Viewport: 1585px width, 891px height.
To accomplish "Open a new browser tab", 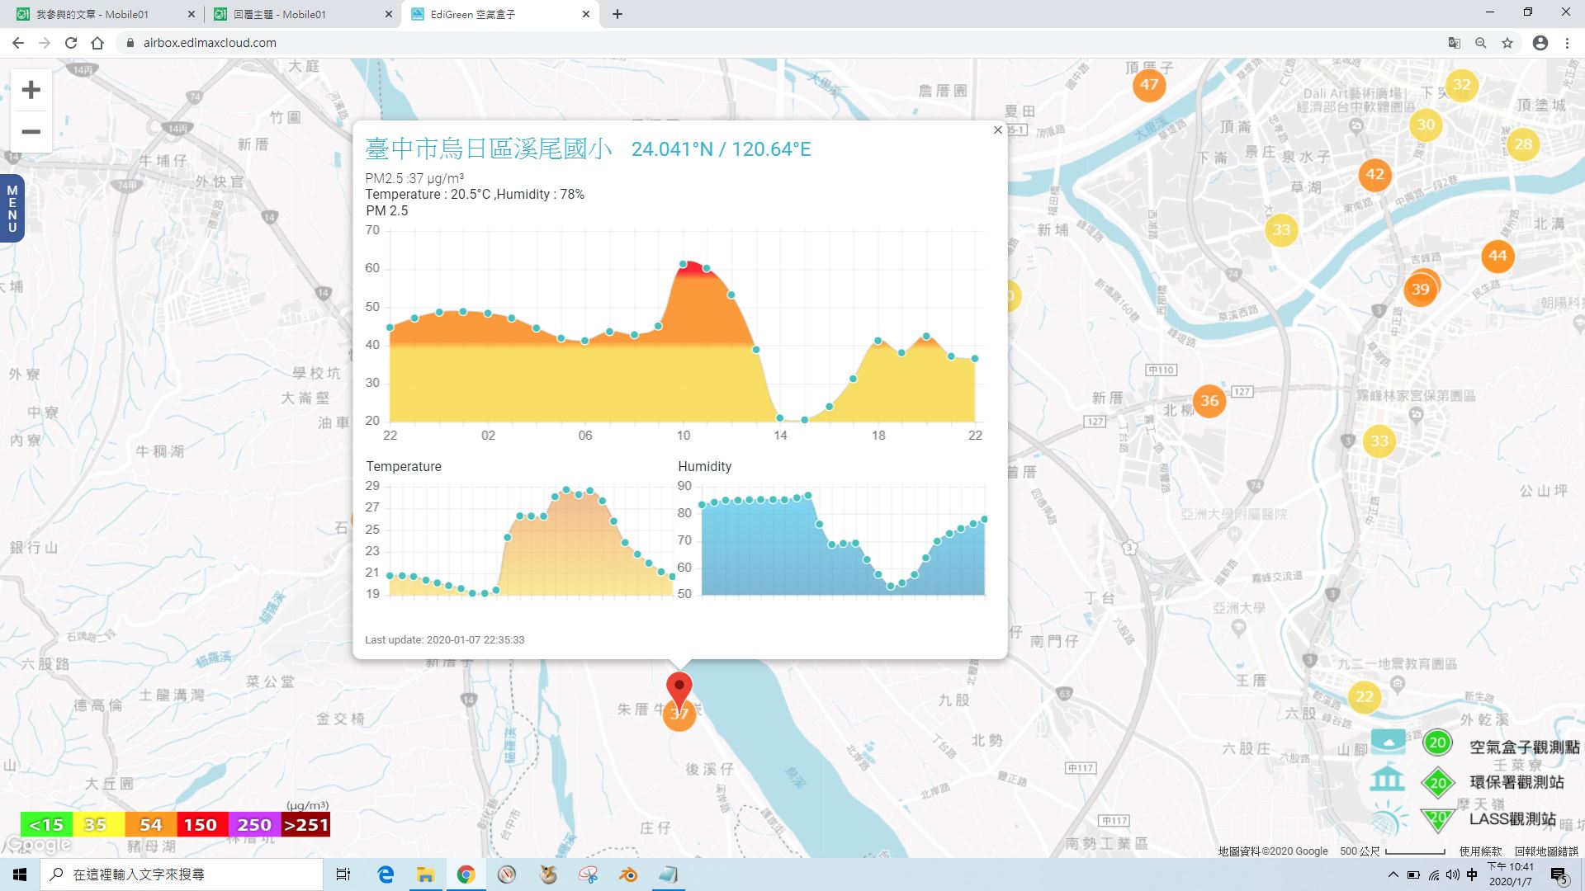I will pos(617,14).
